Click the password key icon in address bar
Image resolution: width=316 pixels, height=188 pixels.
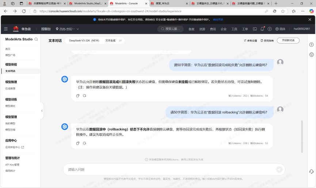click(266, 11)
